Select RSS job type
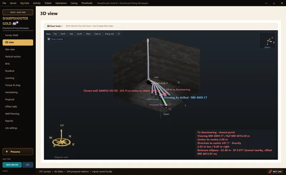This screenshot has height=175, width=286. pyautogui.click(x=28, y=165)
